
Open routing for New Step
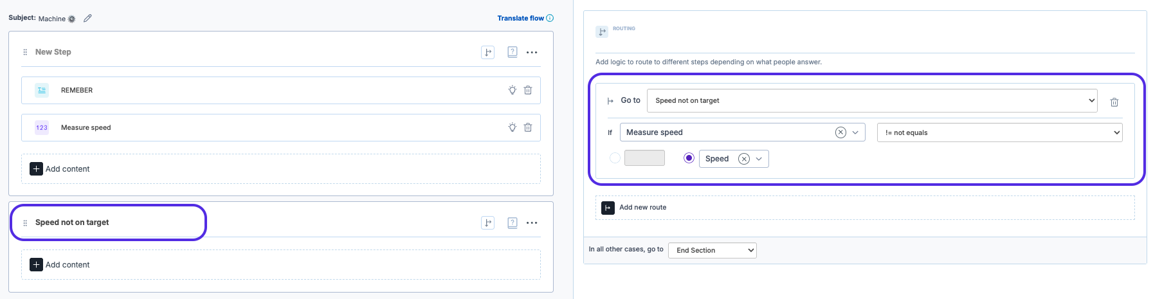tap(488, 52)
